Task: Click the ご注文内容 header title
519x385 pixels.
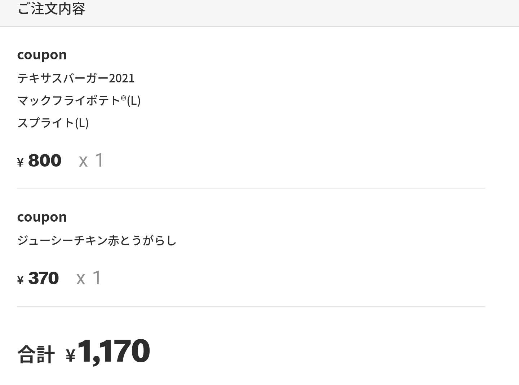Action: tap(51, 9)
